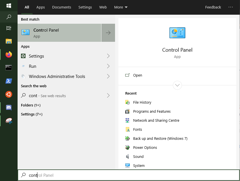240x181 pixels.
Task: Switch to the Apps search tab
Action: 41,7
